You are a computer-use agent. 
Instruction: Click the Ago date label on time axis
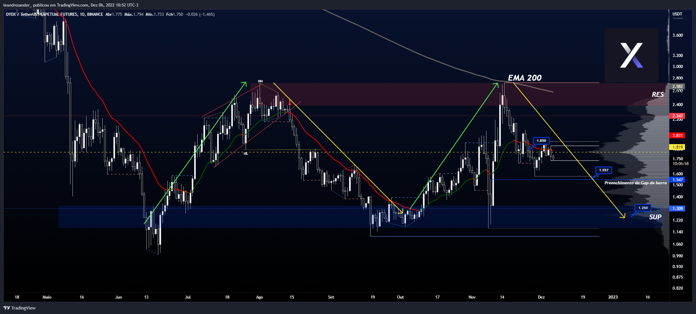click(x=259, y=297)
